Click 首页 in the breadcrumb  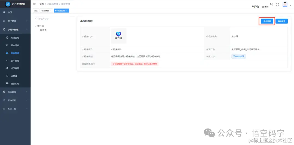pyautogui.click(x=42, y=4)
